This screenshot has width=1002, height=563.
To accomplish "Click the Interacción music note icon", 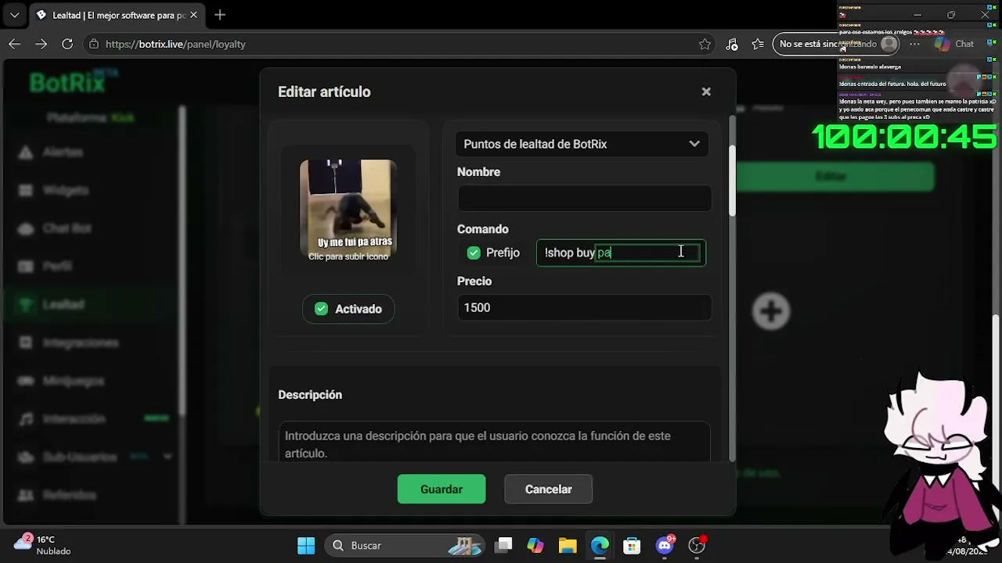I will [x=26, y=419].
